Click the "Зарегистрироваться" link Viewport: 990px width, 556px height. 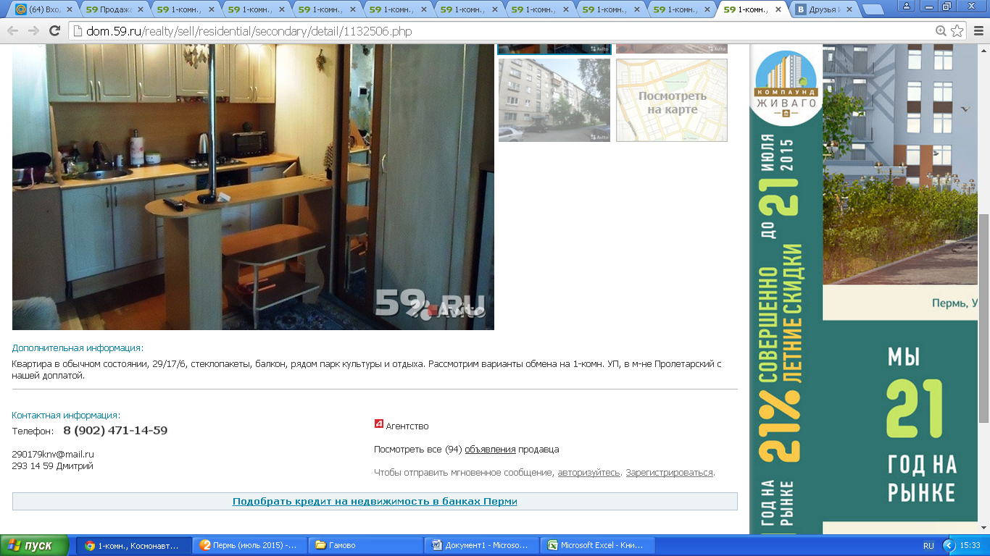670,472
